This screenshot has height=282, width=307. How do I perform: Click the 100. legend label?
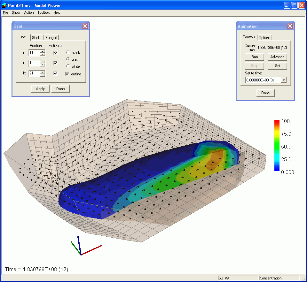pos(286,121)
